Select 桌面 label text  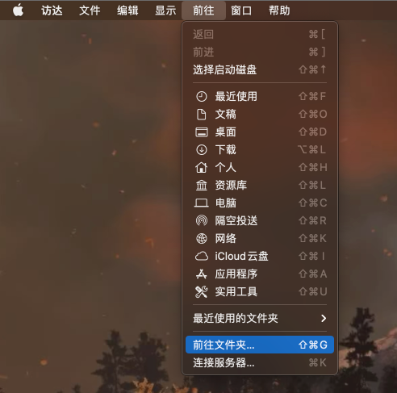[225, 132]
